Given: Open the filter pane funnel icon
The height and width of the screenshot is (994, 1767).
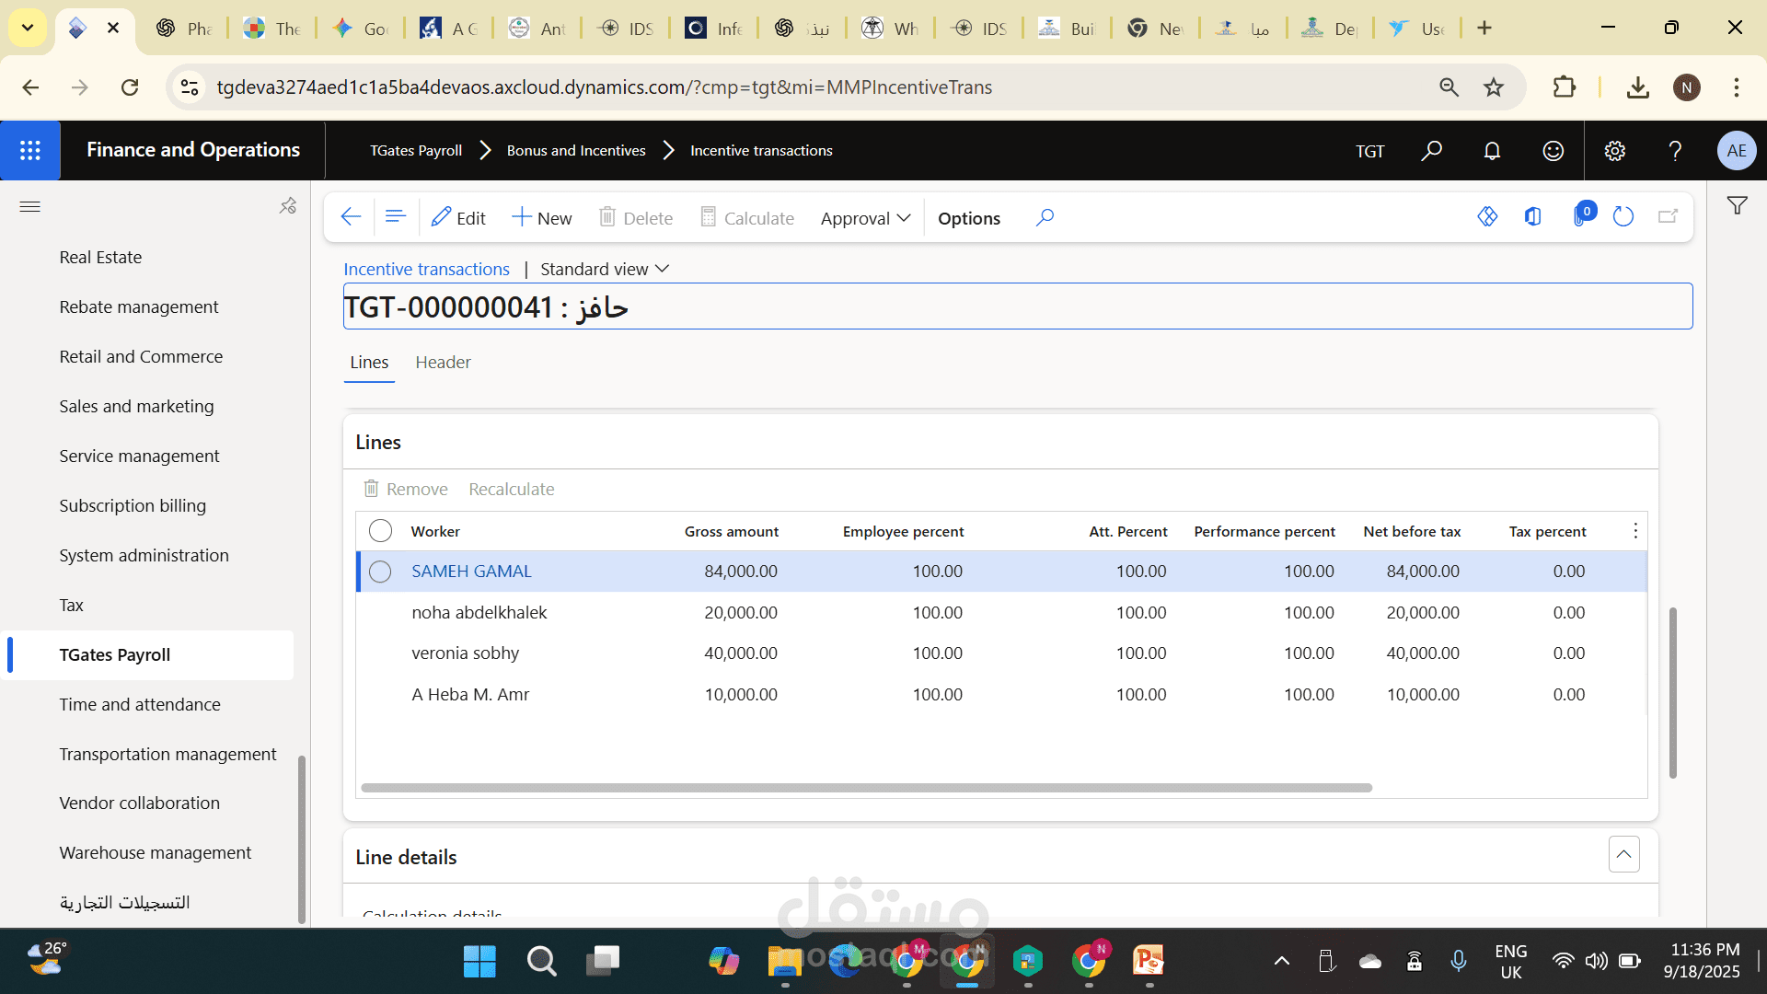Looking at the screenshot, I should point(1737,205).
